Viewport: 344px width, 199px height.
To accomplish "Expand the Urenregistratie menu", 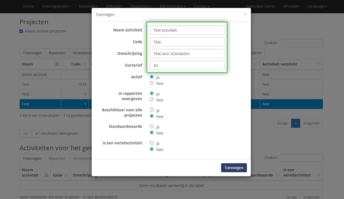I will coord(56,6).
